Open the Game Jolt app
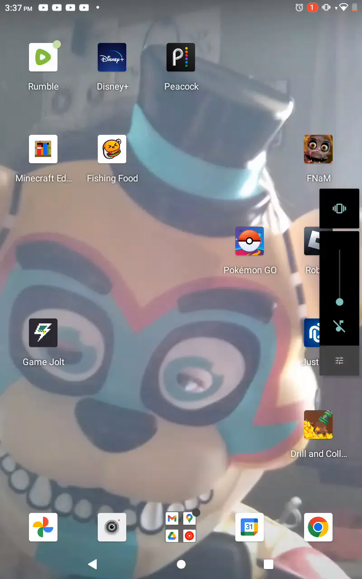The height and width of the screenshot is (579, 362). [x=43, y=333]
